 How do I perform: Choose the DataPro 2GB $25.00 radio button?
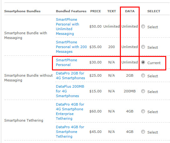(x=143, y=75)
